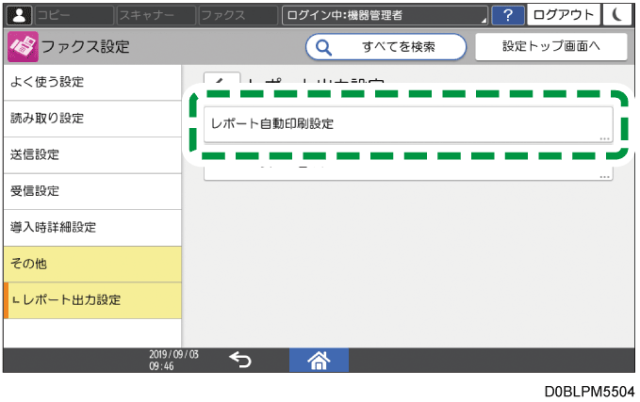Tap the pink fax settings icon

(23, 46)
